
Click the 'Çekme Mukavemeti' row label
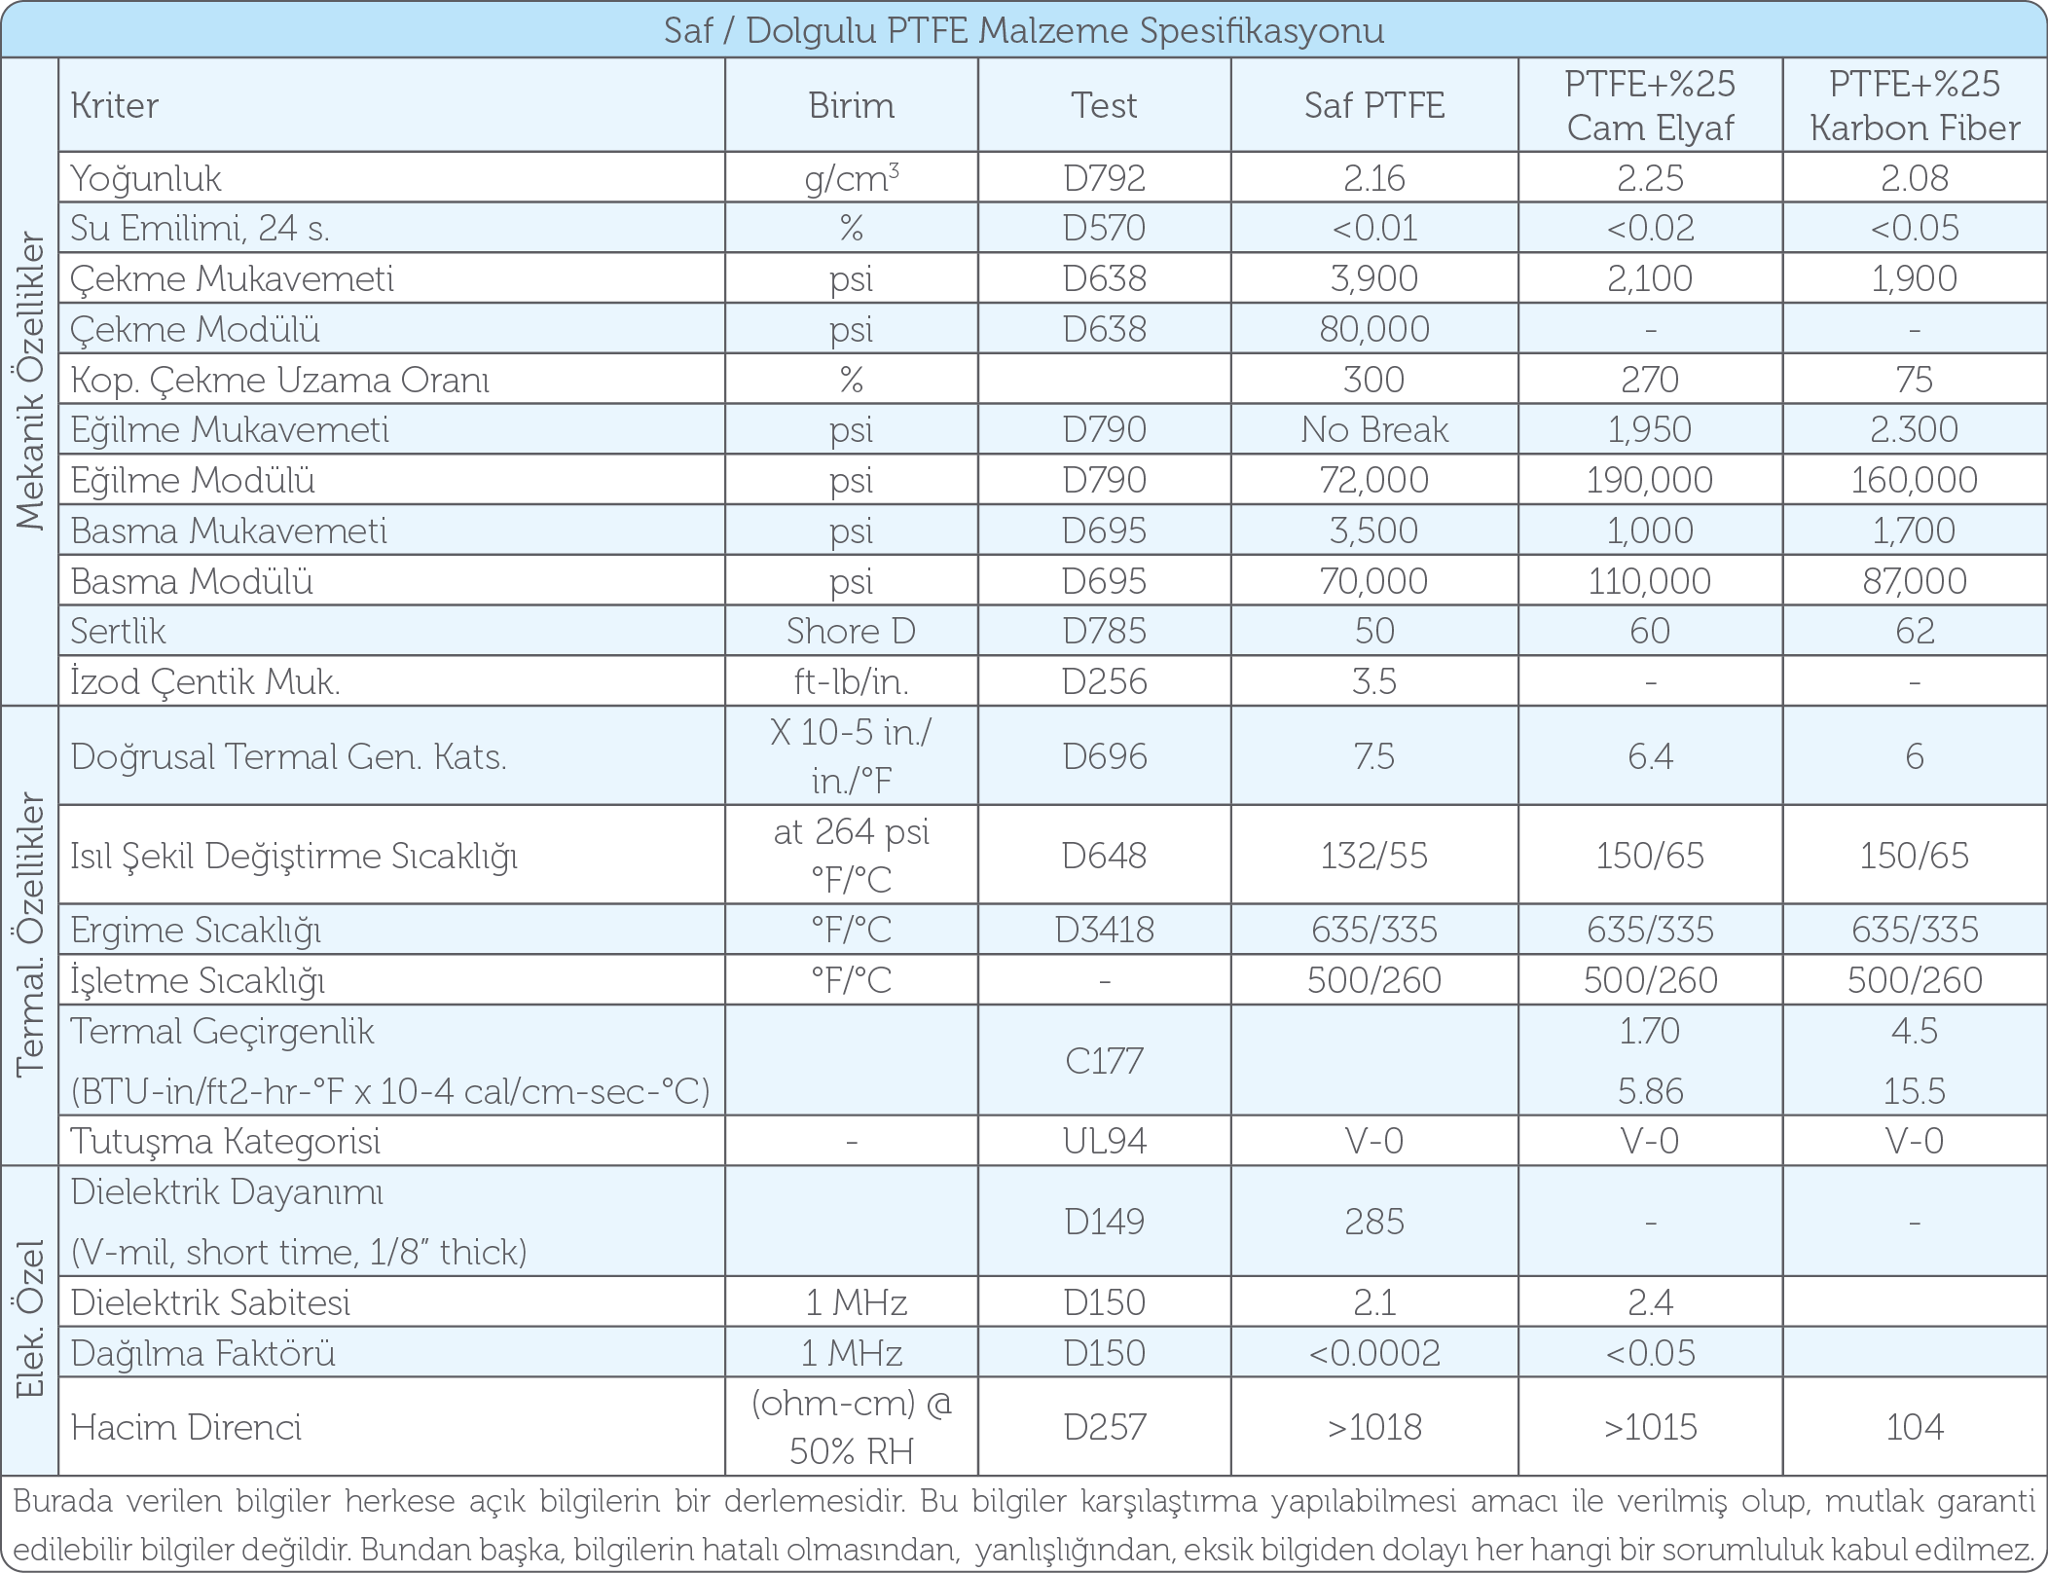tap(232, 279)
